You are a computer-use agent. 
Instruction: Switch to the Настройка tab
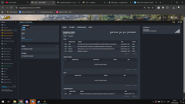point(72,27)
